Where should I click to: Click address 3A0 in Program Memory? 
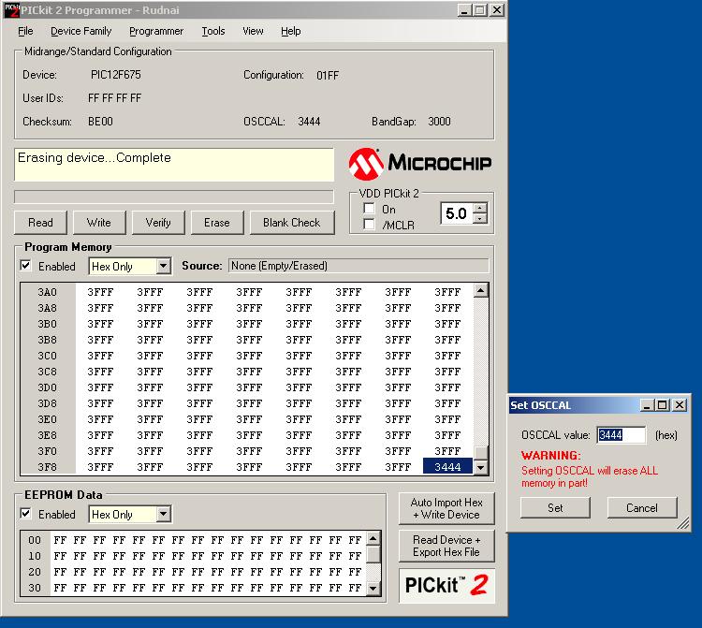point(47,292)
